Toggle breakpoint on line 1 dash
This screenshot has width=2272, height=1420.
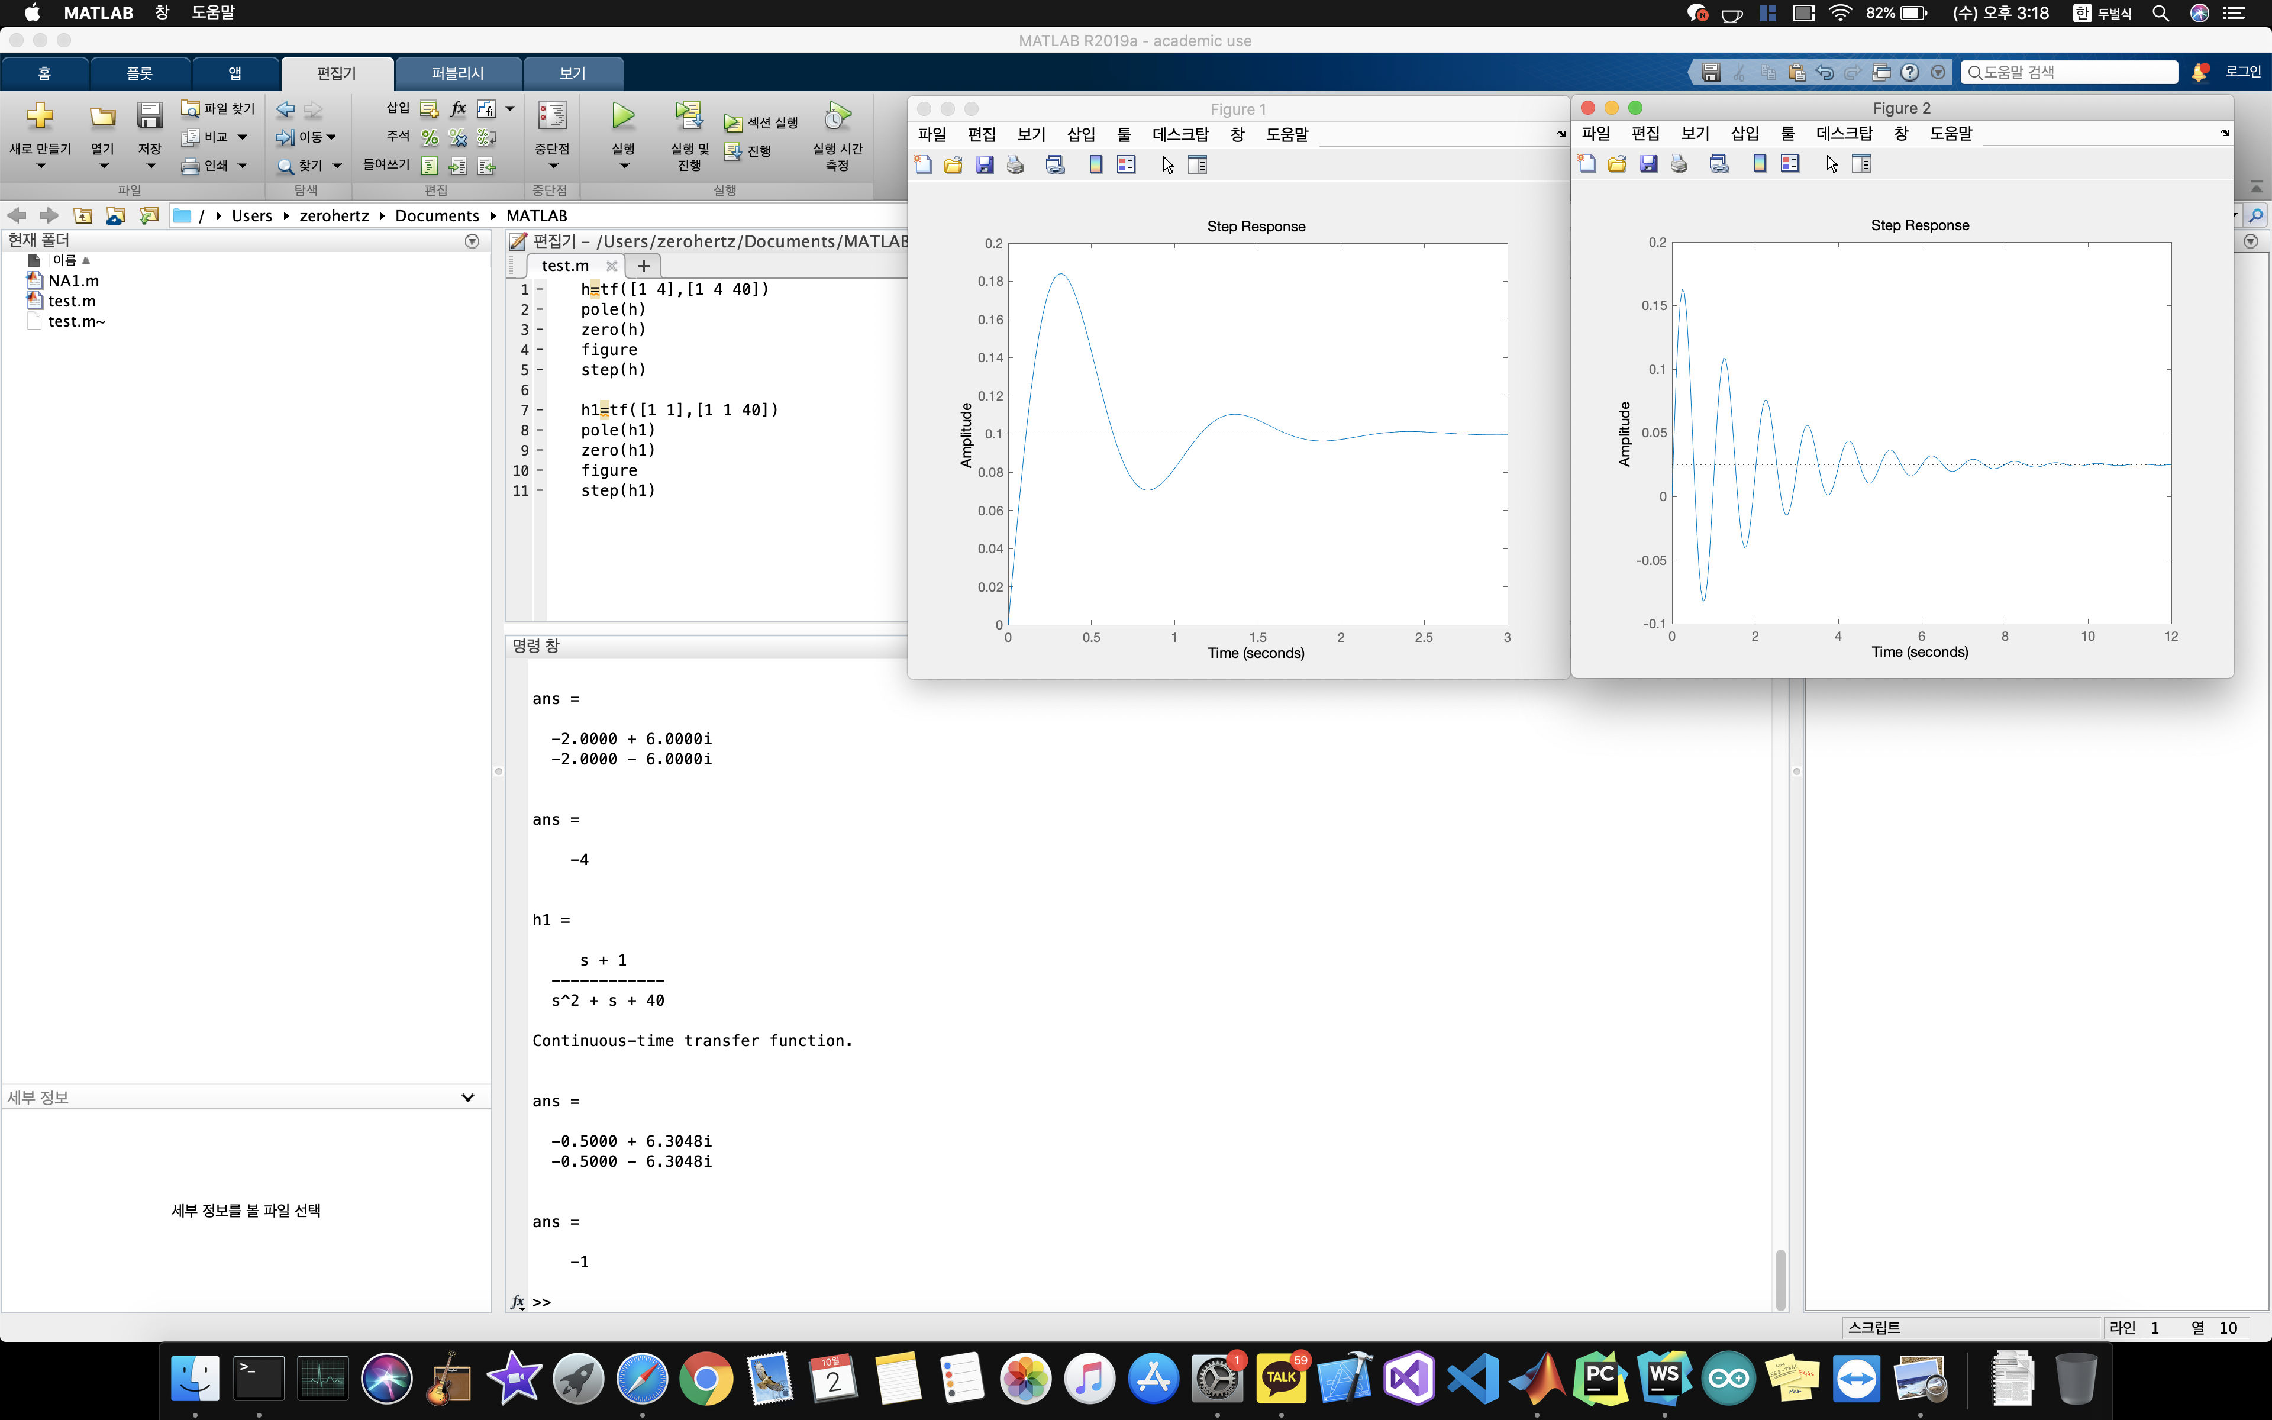click(x=540, y=289)
